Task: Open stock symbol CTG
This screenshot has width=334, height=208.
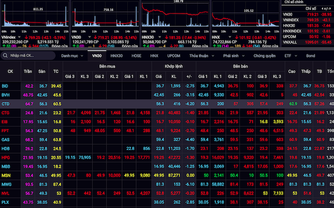Action: click(6, 113)
